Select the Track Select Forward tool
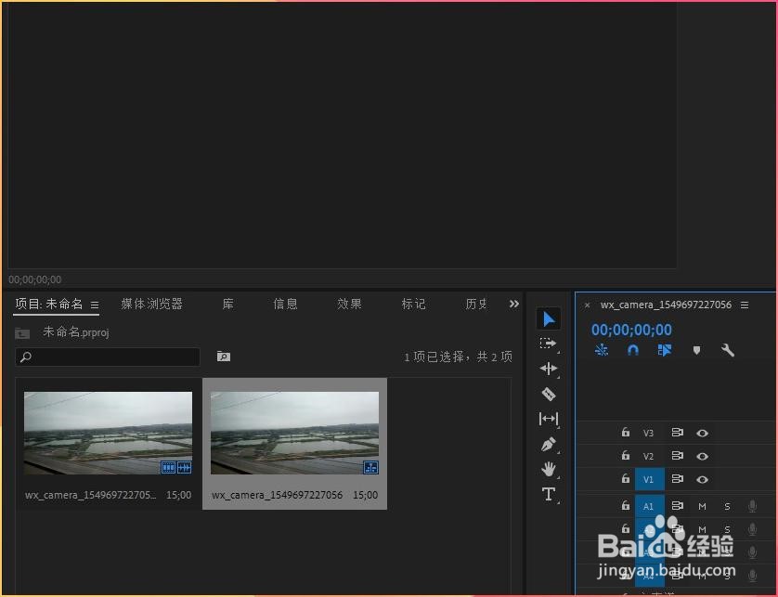 (x=549, y=344)
